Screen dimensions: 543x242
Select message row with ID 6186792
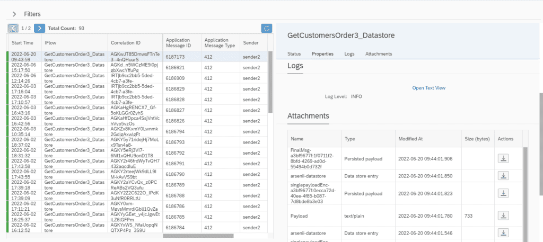click(137, 153)
